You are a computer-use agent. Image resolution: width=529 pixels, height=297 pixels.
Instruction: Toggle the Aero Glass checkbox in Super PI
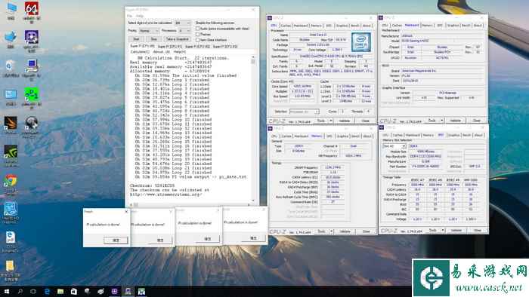[x=198, y=40]
